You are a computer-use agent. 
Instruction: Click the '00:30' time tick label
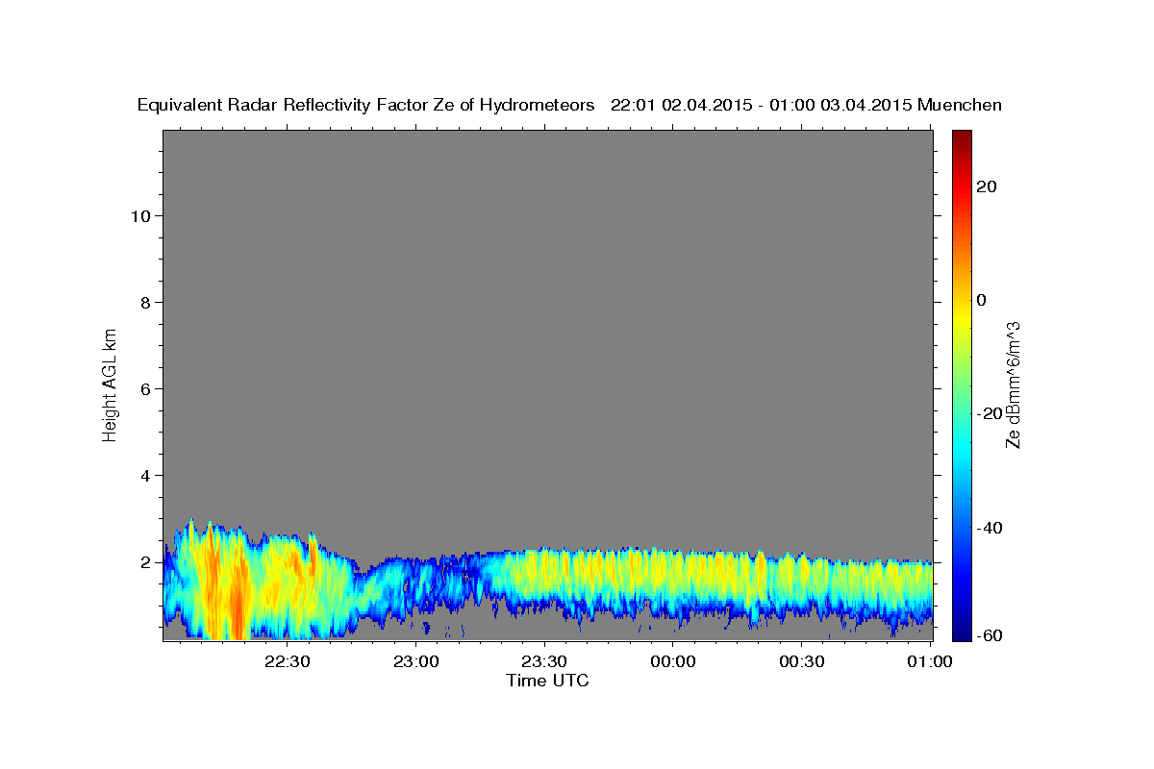click(x=801, y=661)
